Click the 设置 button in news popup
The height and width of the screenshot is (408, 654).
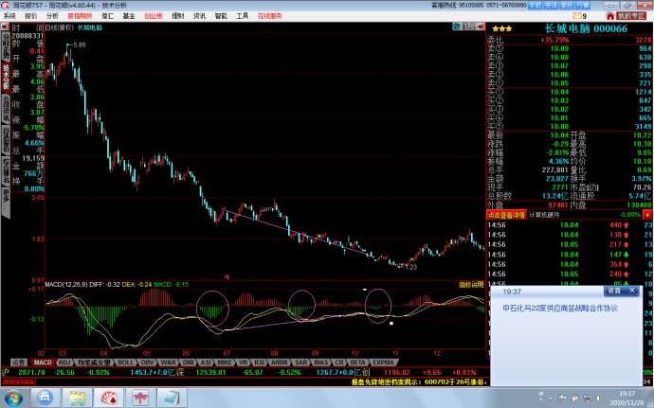tap(611, 292)
